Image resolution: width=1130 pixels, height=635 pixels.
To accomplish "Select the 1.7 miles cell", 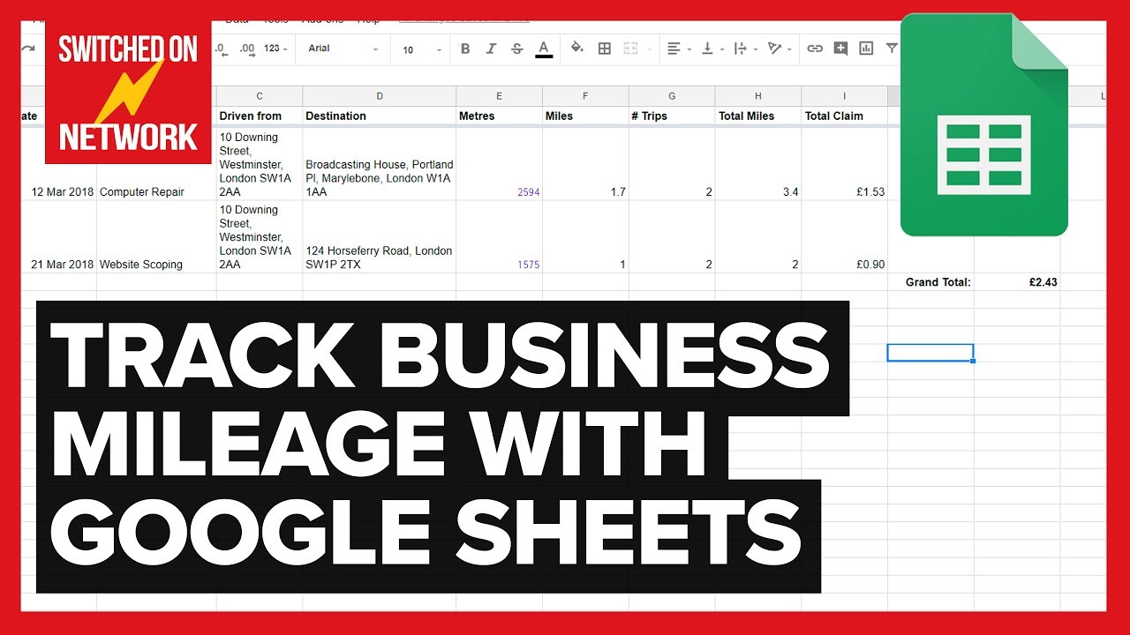I will pos(586,164).
